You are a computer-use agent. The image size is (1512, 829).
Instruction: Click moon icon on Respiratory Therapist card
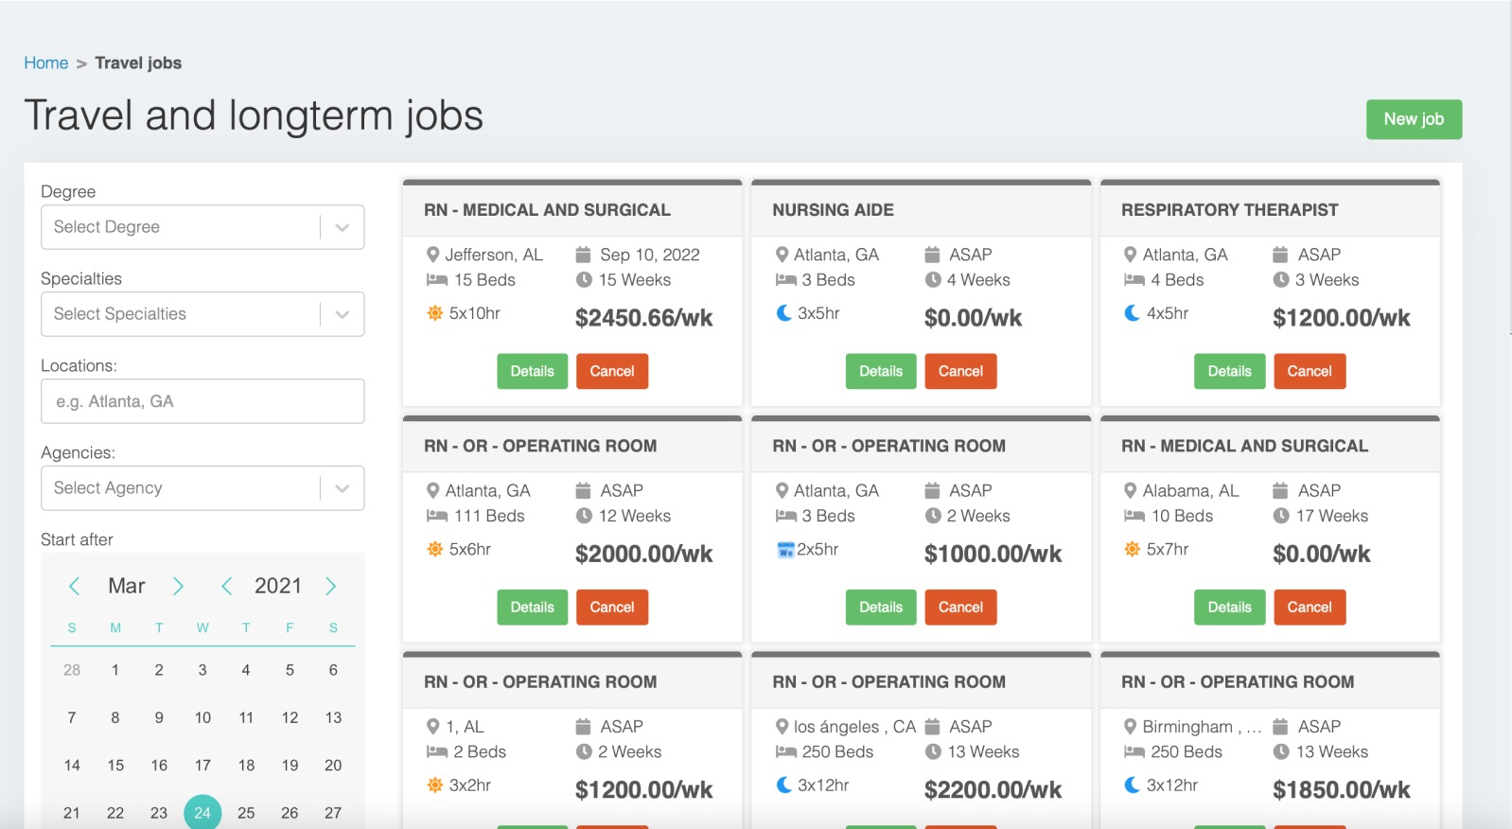coord(1132,313)
